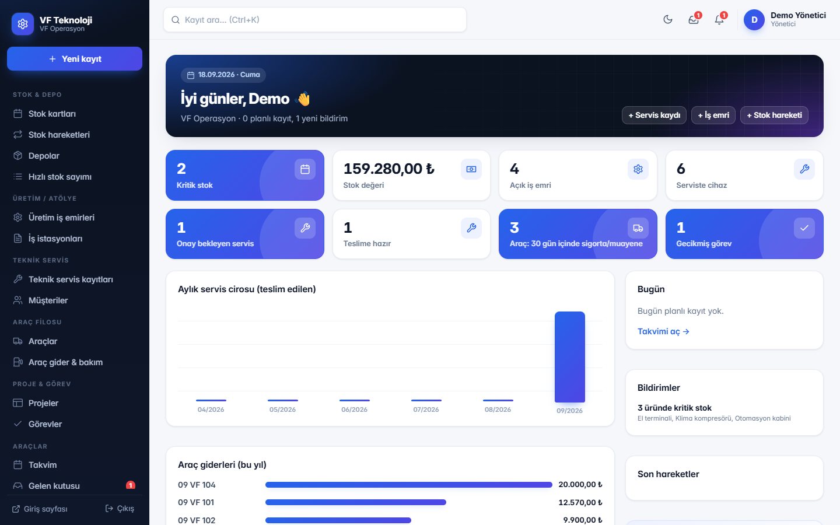Open the Demo Yönetici user avatar

(x=754, y=20)
